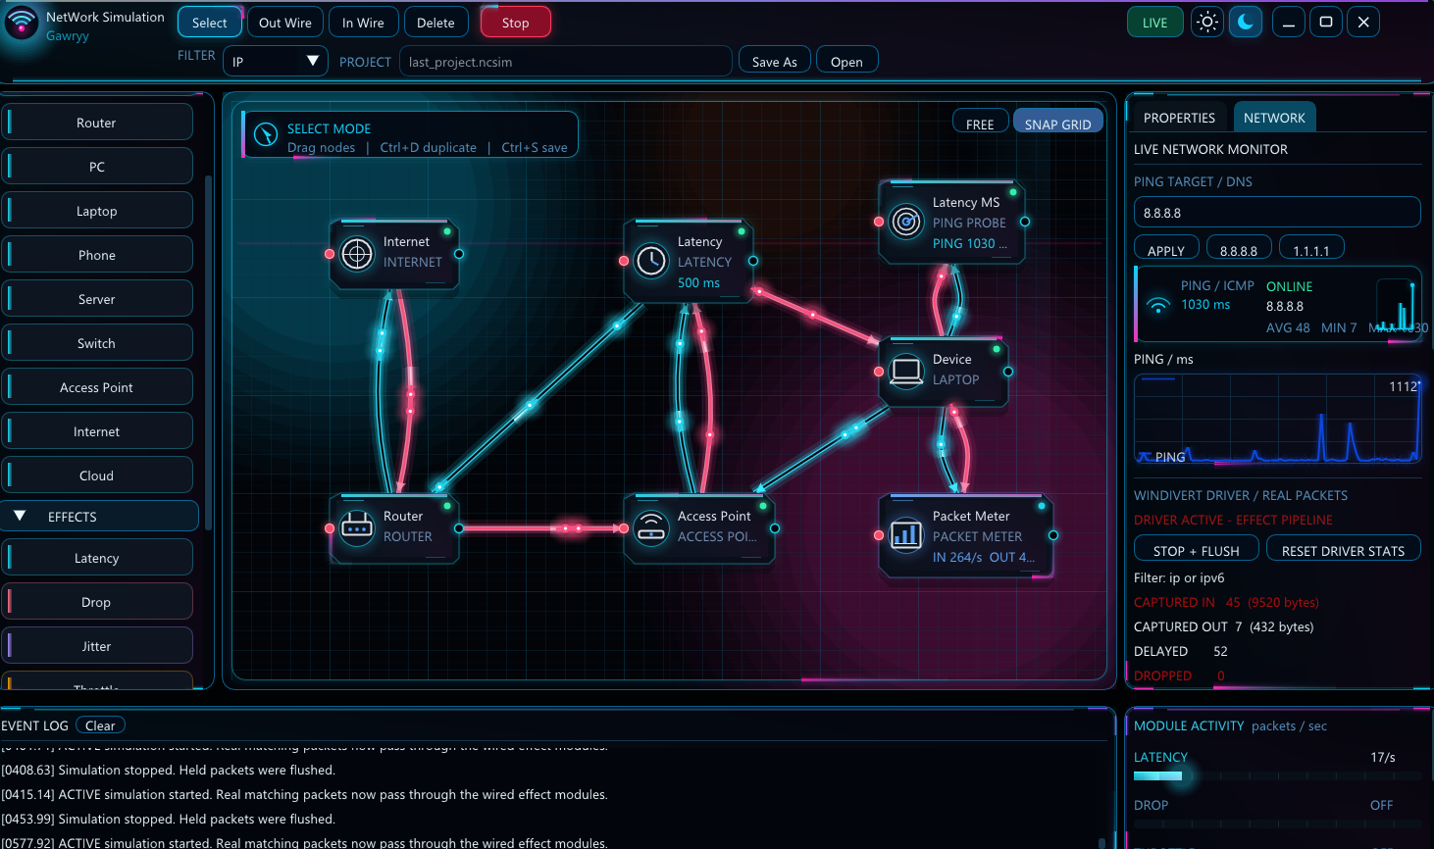
Task: Click the Device node red input port
Action: pyautogui.click(x=879, y=372)
